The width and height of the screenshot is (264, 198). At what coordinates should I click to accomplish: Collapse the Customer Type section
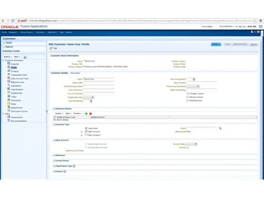[x=54, y=125]
